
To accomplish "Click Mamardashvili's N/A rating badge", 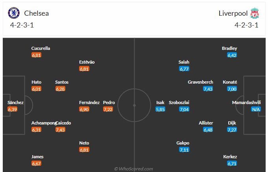I will [x=256, y=109].
